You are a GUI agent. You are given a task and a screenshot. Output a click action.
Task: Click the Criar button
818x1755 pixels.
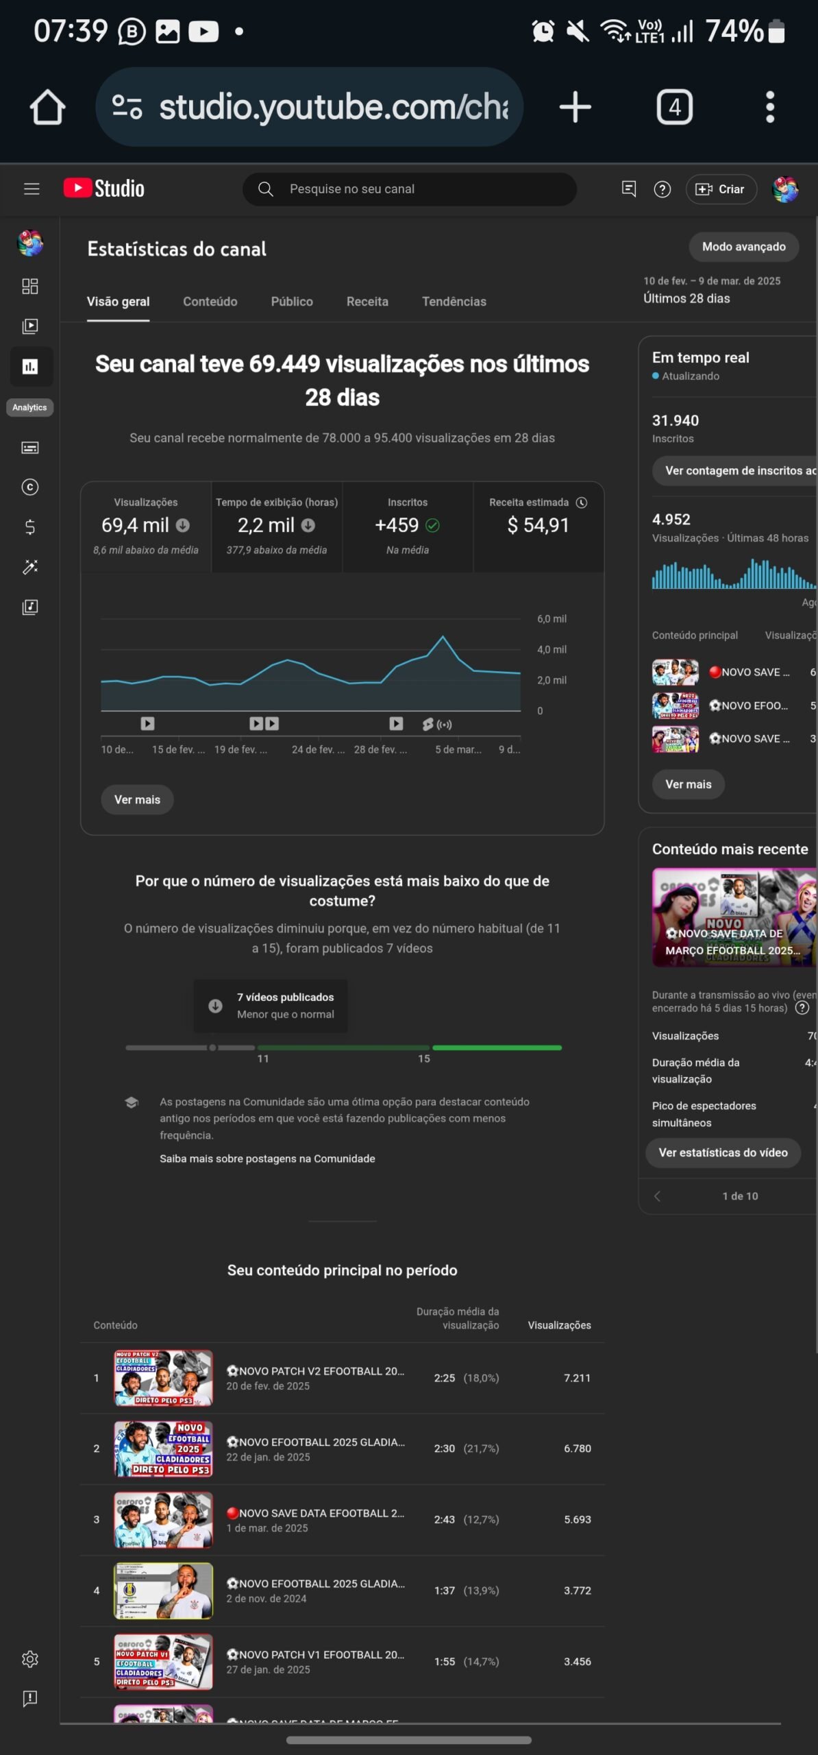tap(721, 189)
